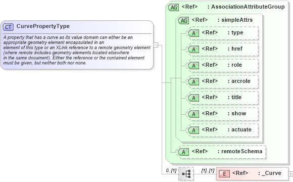The height and width of the screenshot is (182, 293).
Task: Click AG icon of simpleAttrs group
Action: tap(184, 20)
